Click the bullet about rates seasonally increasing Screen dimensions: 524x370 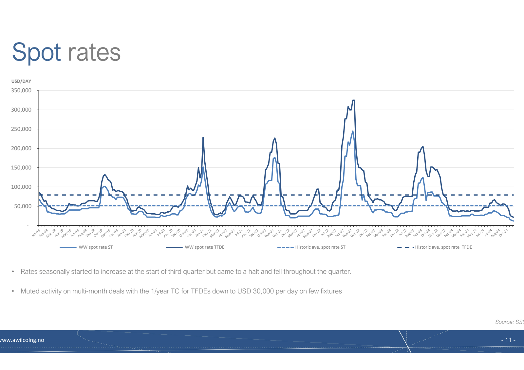[x=186, y=272]
